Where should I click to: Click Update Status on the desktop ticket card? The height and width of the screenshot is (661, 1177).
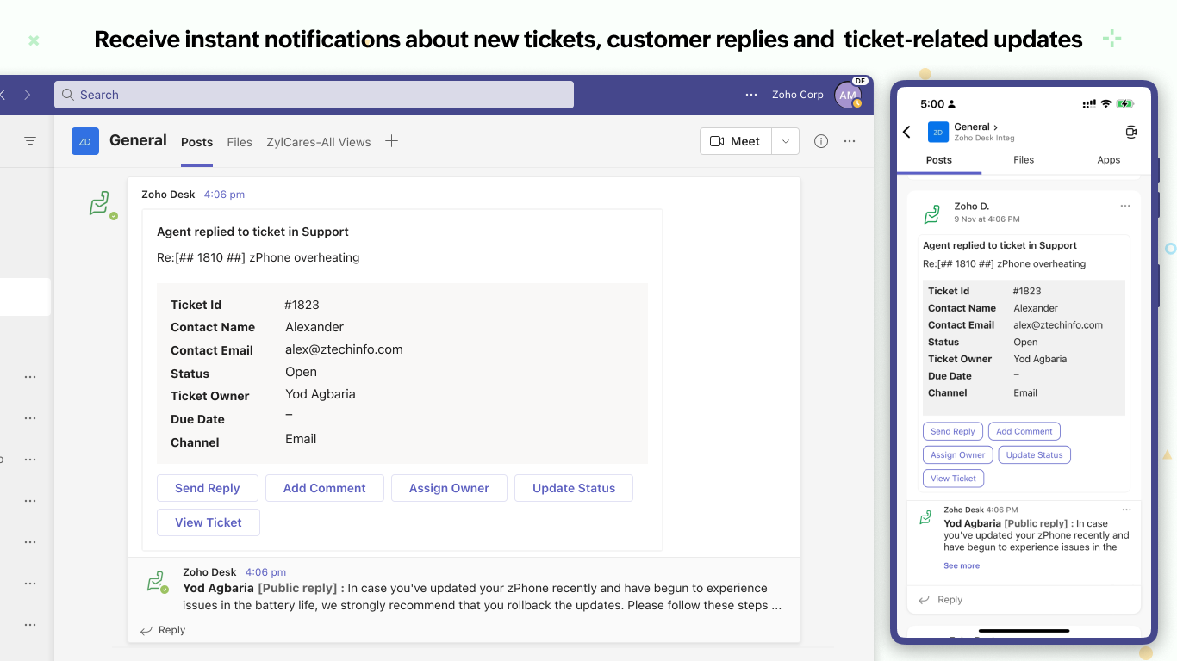[x=574, y=488]
